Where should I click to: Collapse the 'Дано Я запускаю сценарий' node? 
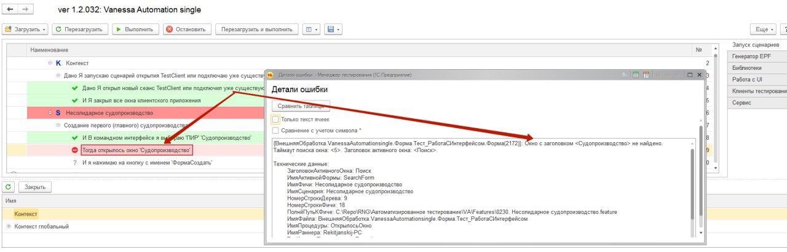tap(58, 75)
